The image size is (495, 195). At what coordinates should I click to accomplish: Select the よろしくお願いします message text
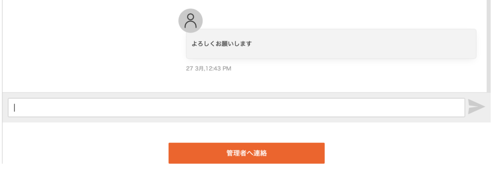[222, 44]
